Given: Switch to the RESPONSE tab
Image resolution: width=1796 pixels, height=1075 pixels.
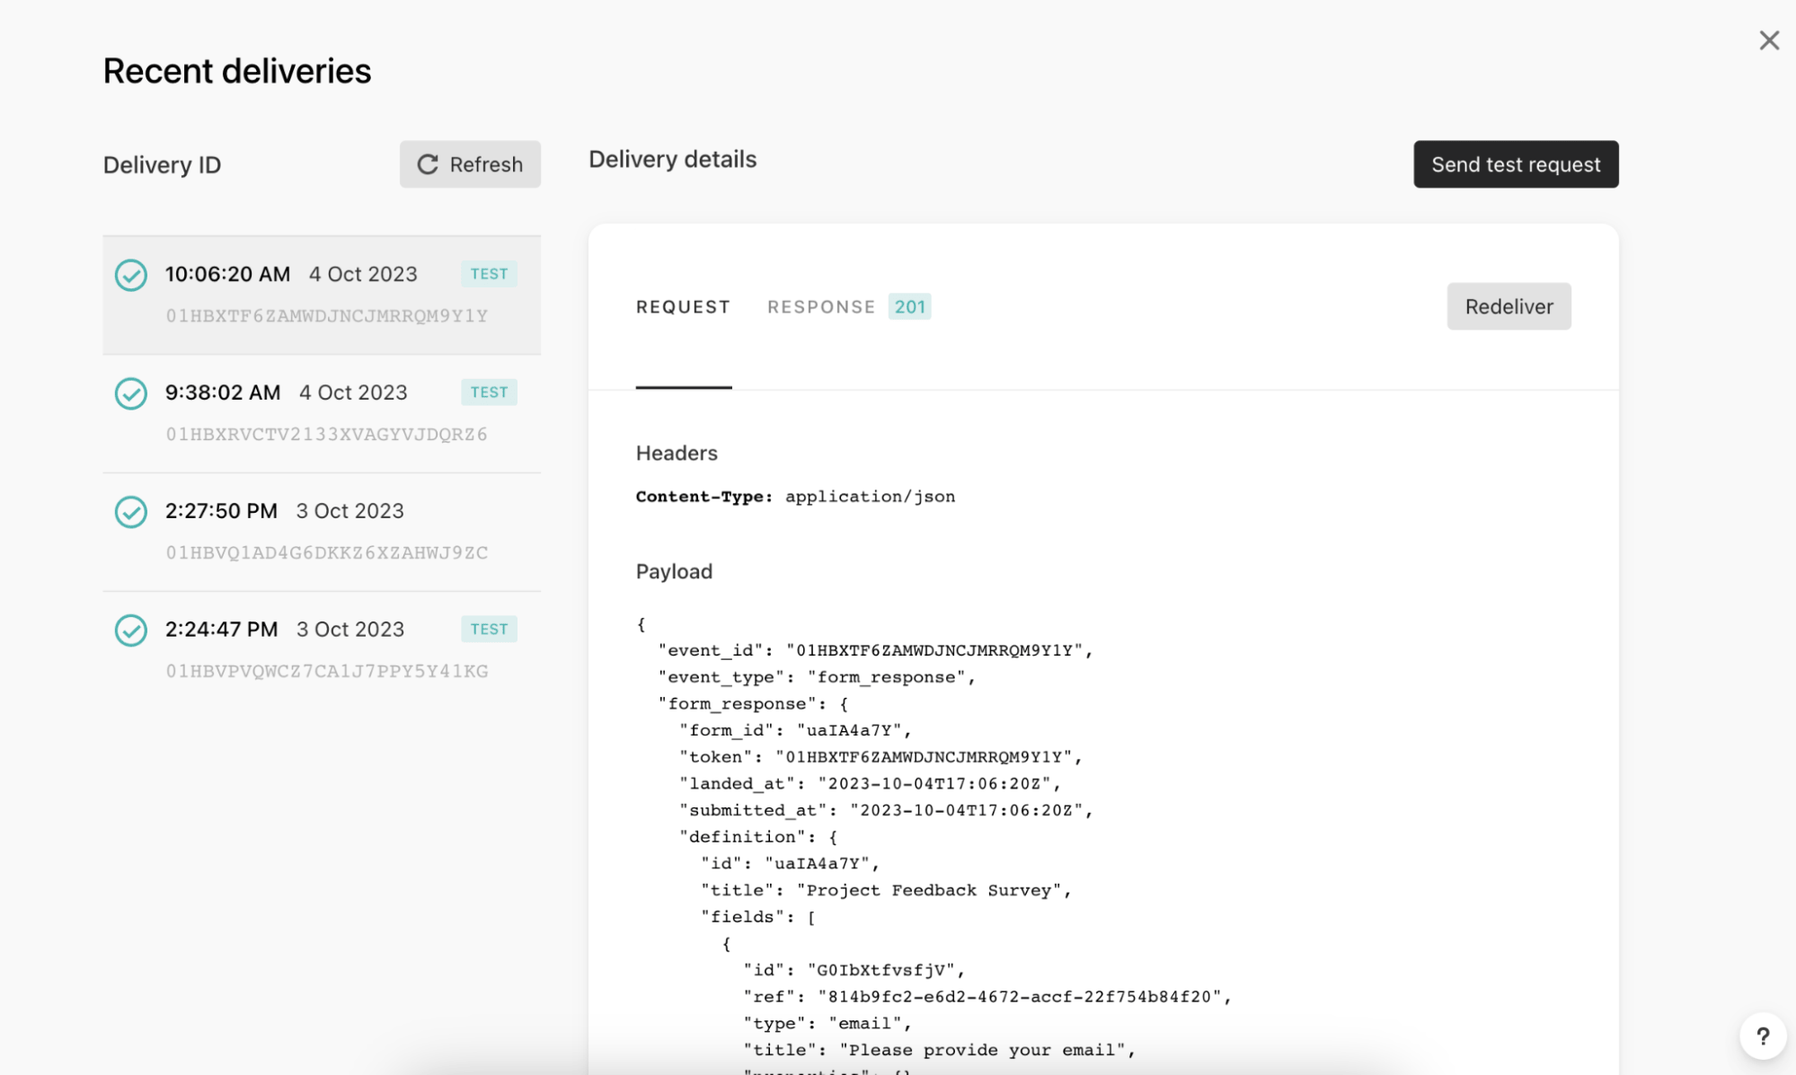Looking at the screenshot, I should pyautogui.click(x=820, y=307).
